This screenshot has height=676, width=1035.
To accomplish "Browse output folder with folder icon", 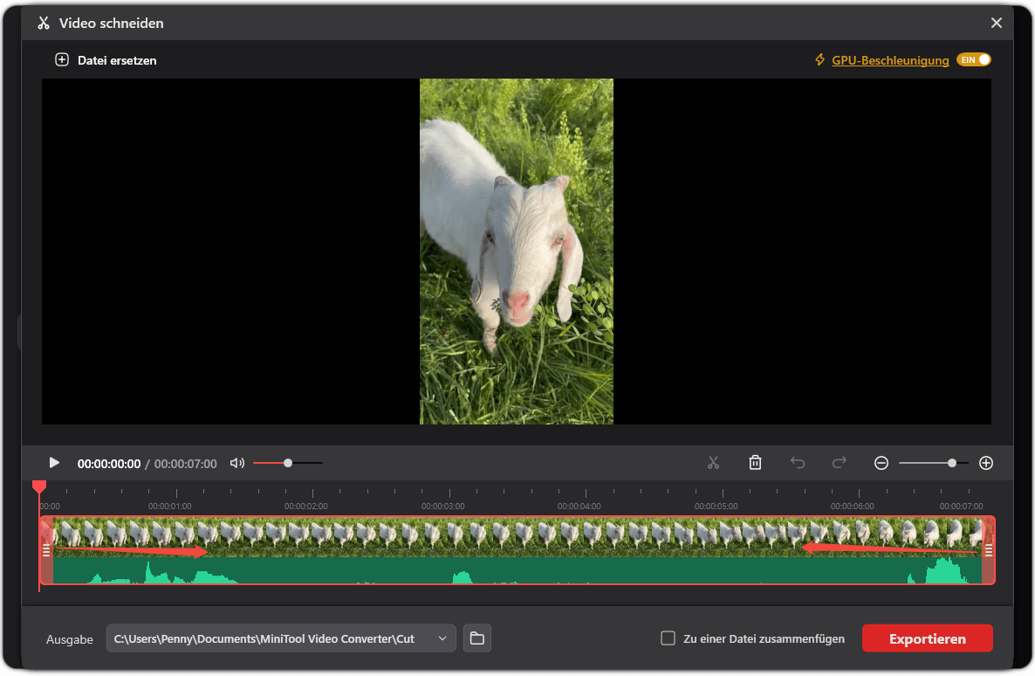I will [x=477, y=638].
